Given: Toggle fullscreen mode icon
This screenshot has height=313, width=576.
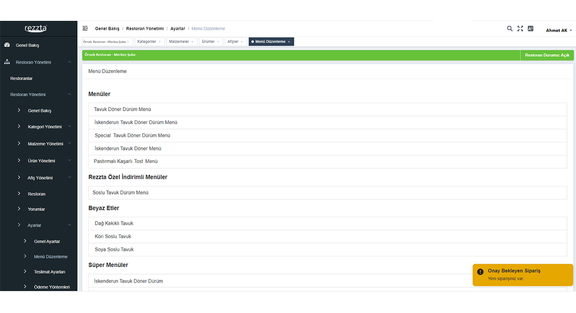Looking at the screenshot, I should click(520, 29).
